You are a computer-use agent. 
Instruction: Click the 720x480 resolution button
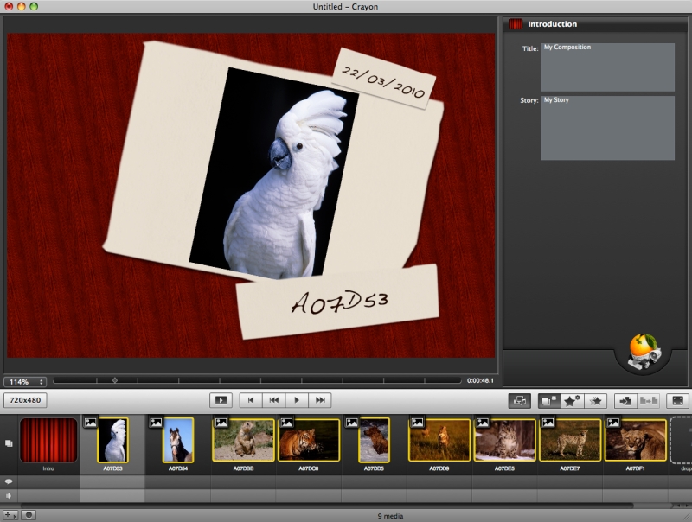coord(25,400)
